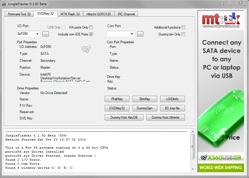This screenshot has width=249, height=178.
Task: Close the JungleFlasher window
Action: click(x=240, y=3)
